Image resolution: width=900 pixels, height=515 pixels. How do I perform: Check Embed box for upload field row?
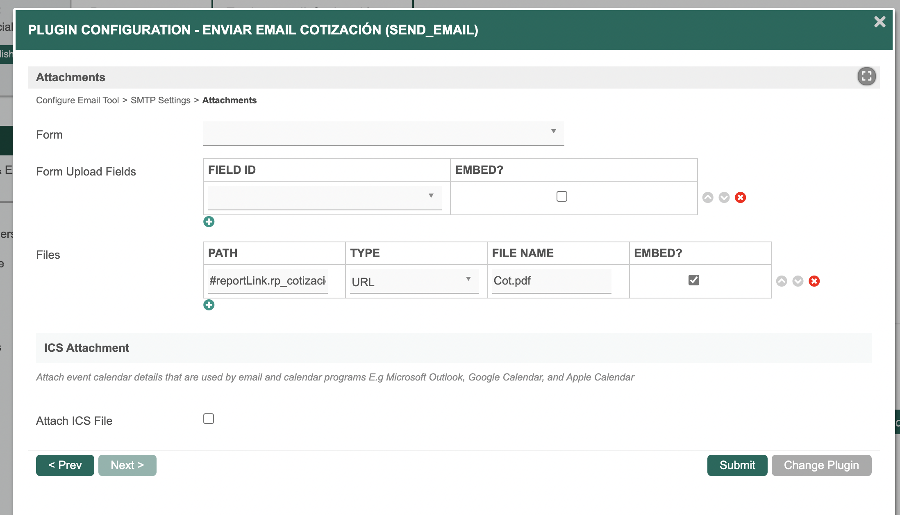point(561,196)
